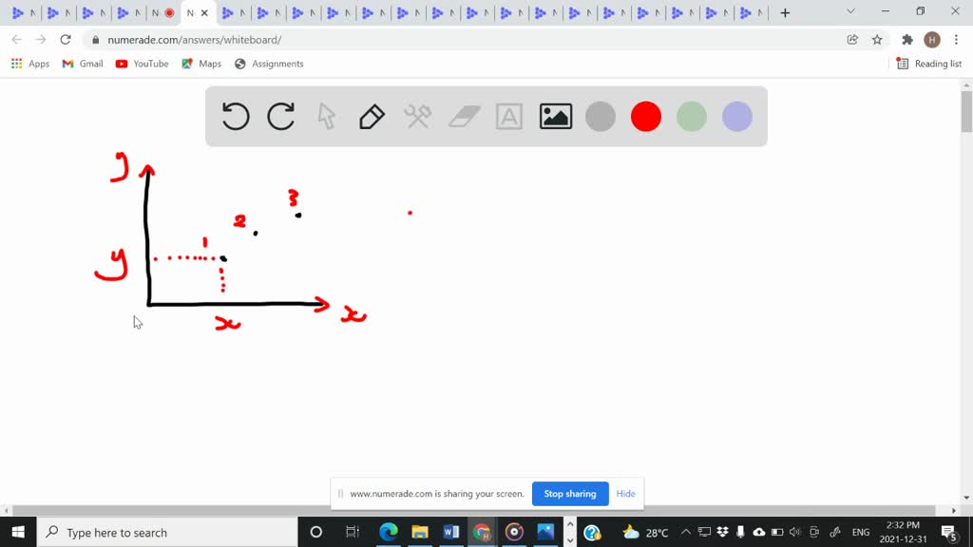This screenshot has height=547, width=973.
Task: Open the shapes/tools icon next to the pen
Action: (x=418, y=116)
